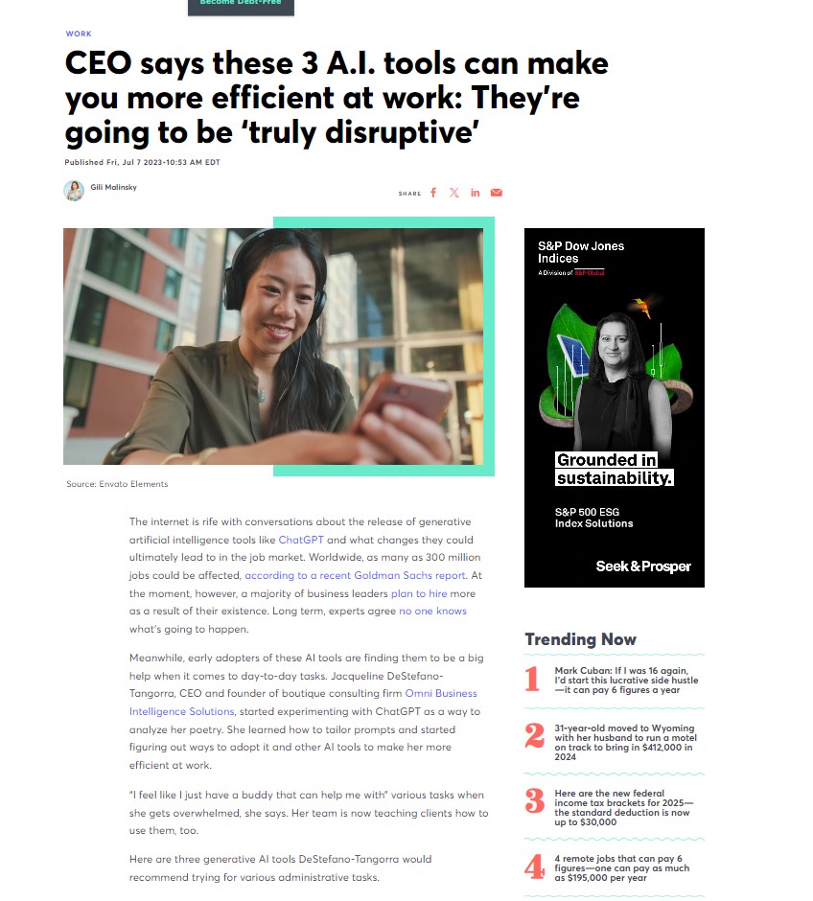Share article via X icon
The width and height of the screenshot is (813, 901).
(453, 193)
